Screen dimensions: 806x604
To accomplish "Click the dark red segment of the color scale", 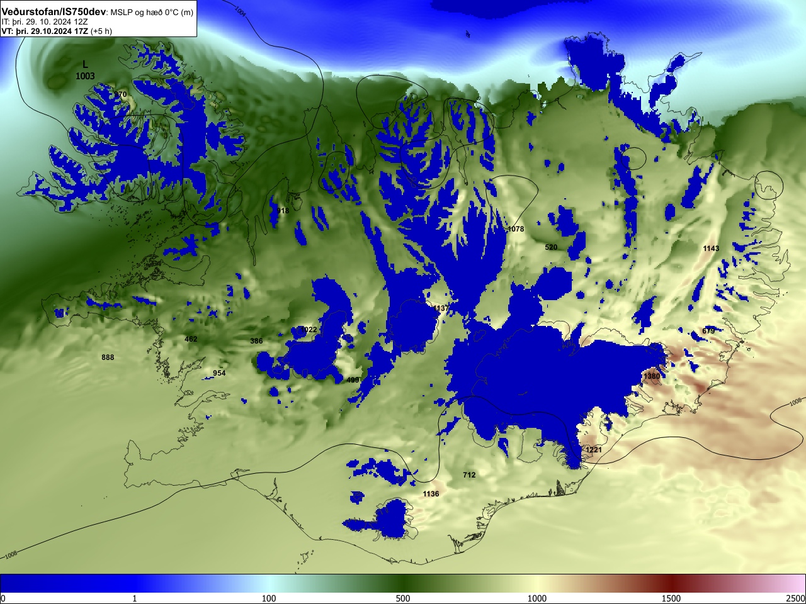I will [x=671, y=583].
